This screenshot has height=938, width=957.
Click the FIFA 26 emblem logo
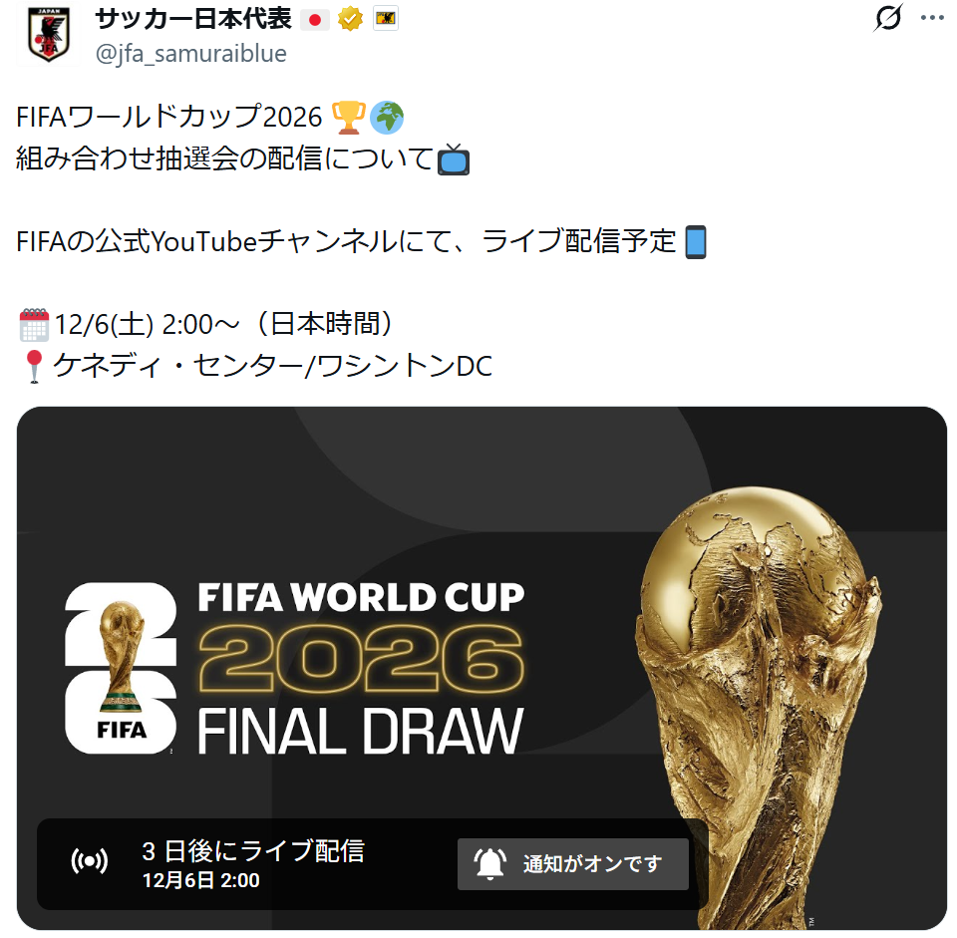(121, 668)
